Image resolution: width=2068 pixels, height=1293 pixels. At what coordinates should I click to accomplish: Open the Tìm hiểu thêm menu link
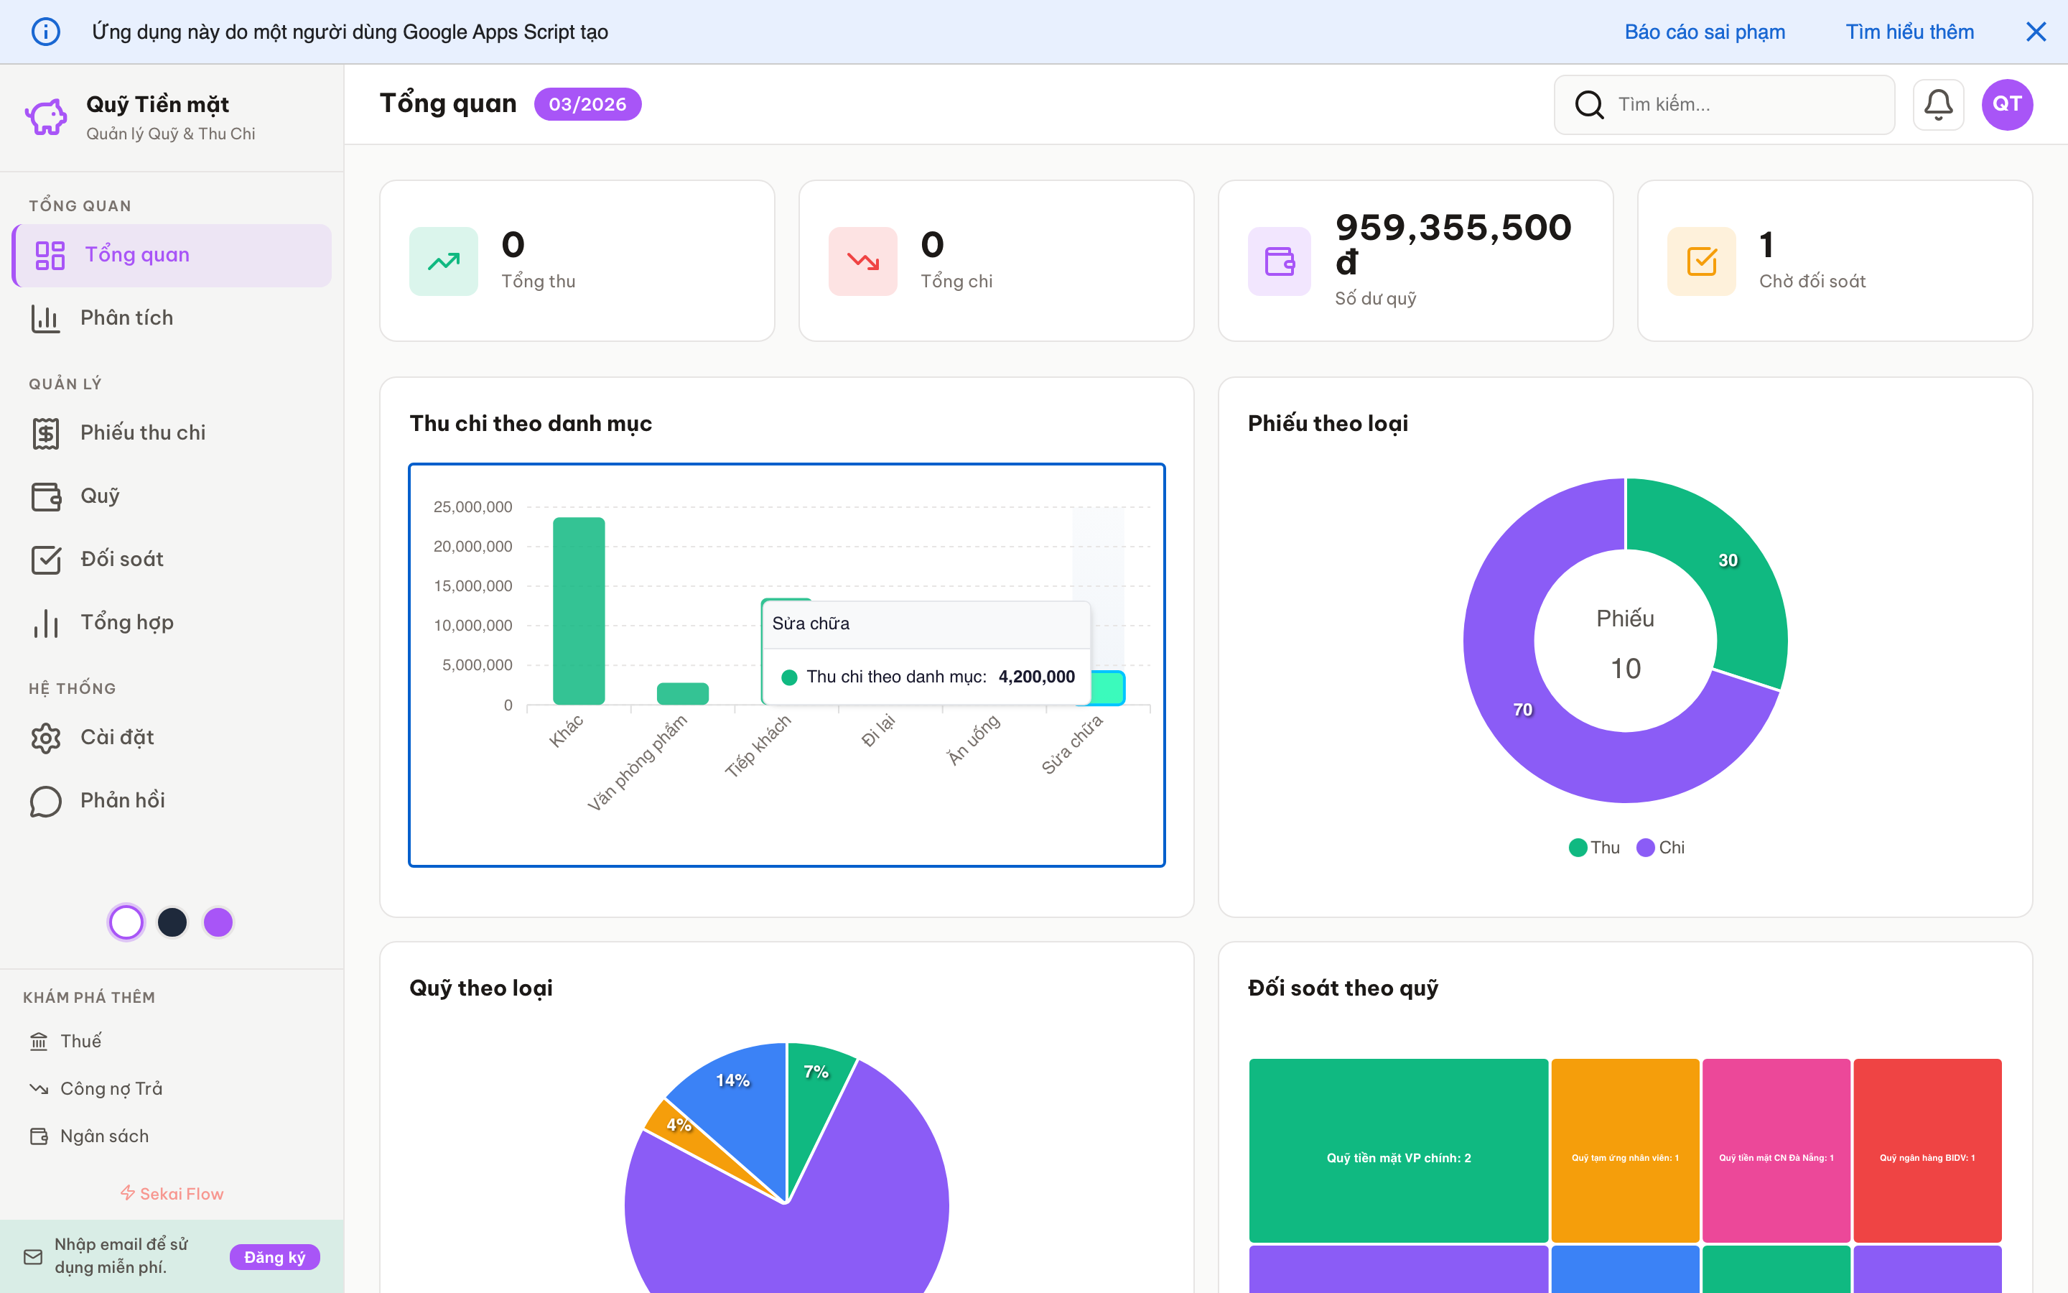point(1909,32)
